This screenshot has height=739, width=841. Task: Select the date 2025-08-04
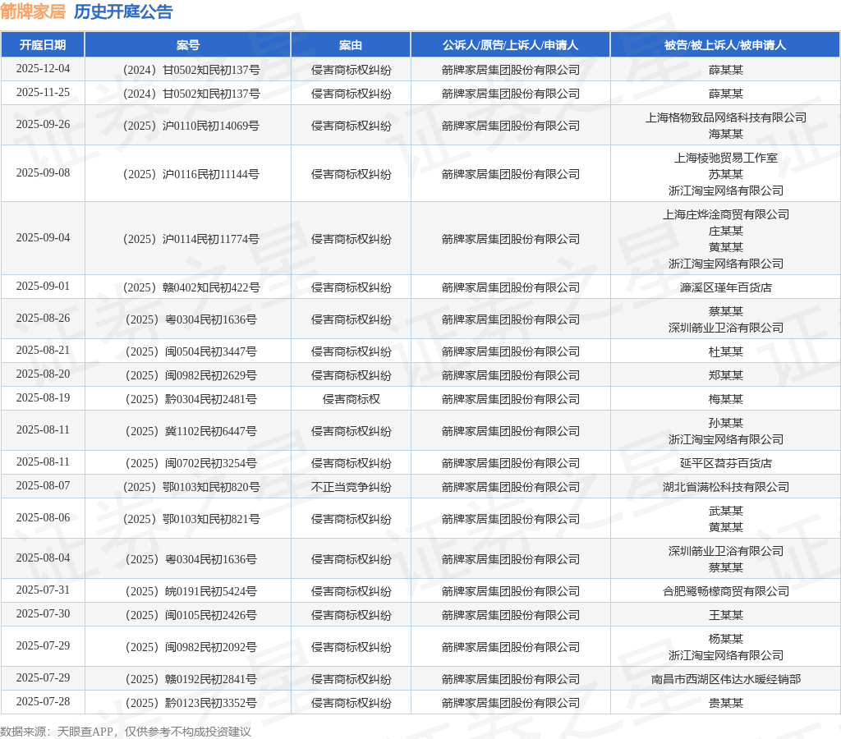[x=43, y=558]
